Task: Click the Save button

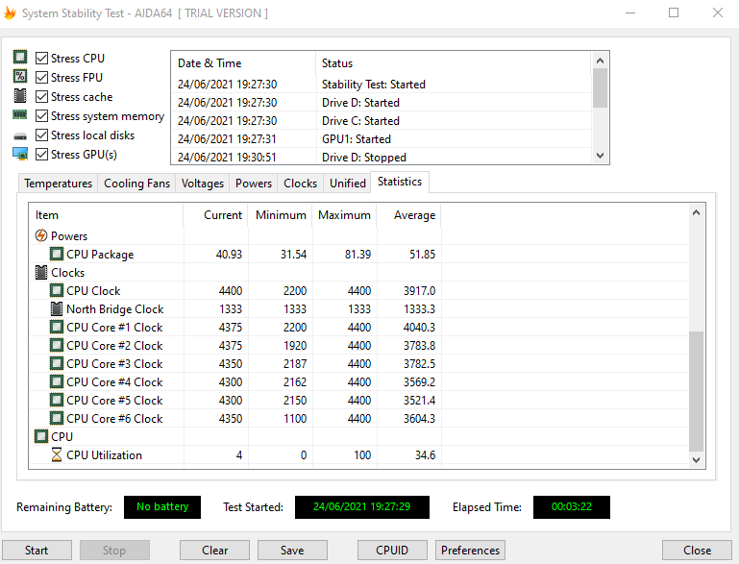Action: pyautogui.click(x=292, y=551)
